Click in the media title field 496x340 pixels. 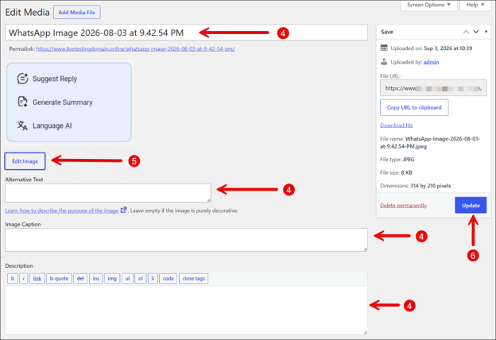186,33
